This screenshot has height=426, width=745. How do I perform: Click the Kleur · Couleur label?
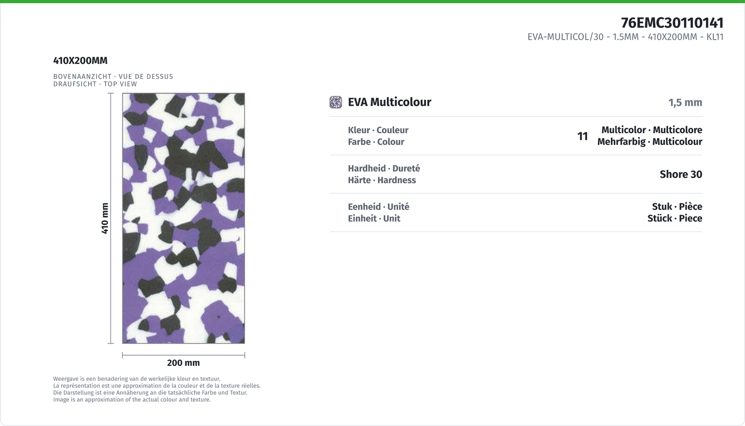(x=378, y=130)
